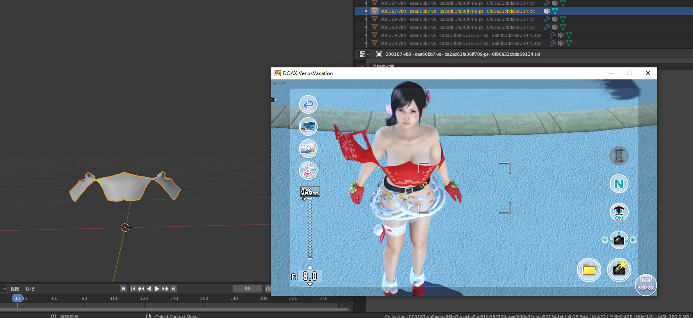Expand the 000220-vb0 outliner row
Screen dimensions: 693x318
coord(367,43)
